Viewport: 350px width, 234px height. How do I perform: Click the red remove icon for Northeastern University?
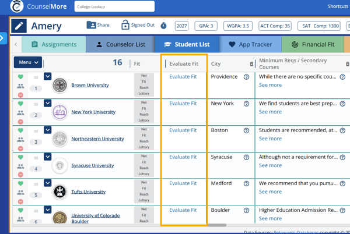[x=20, y=148]
